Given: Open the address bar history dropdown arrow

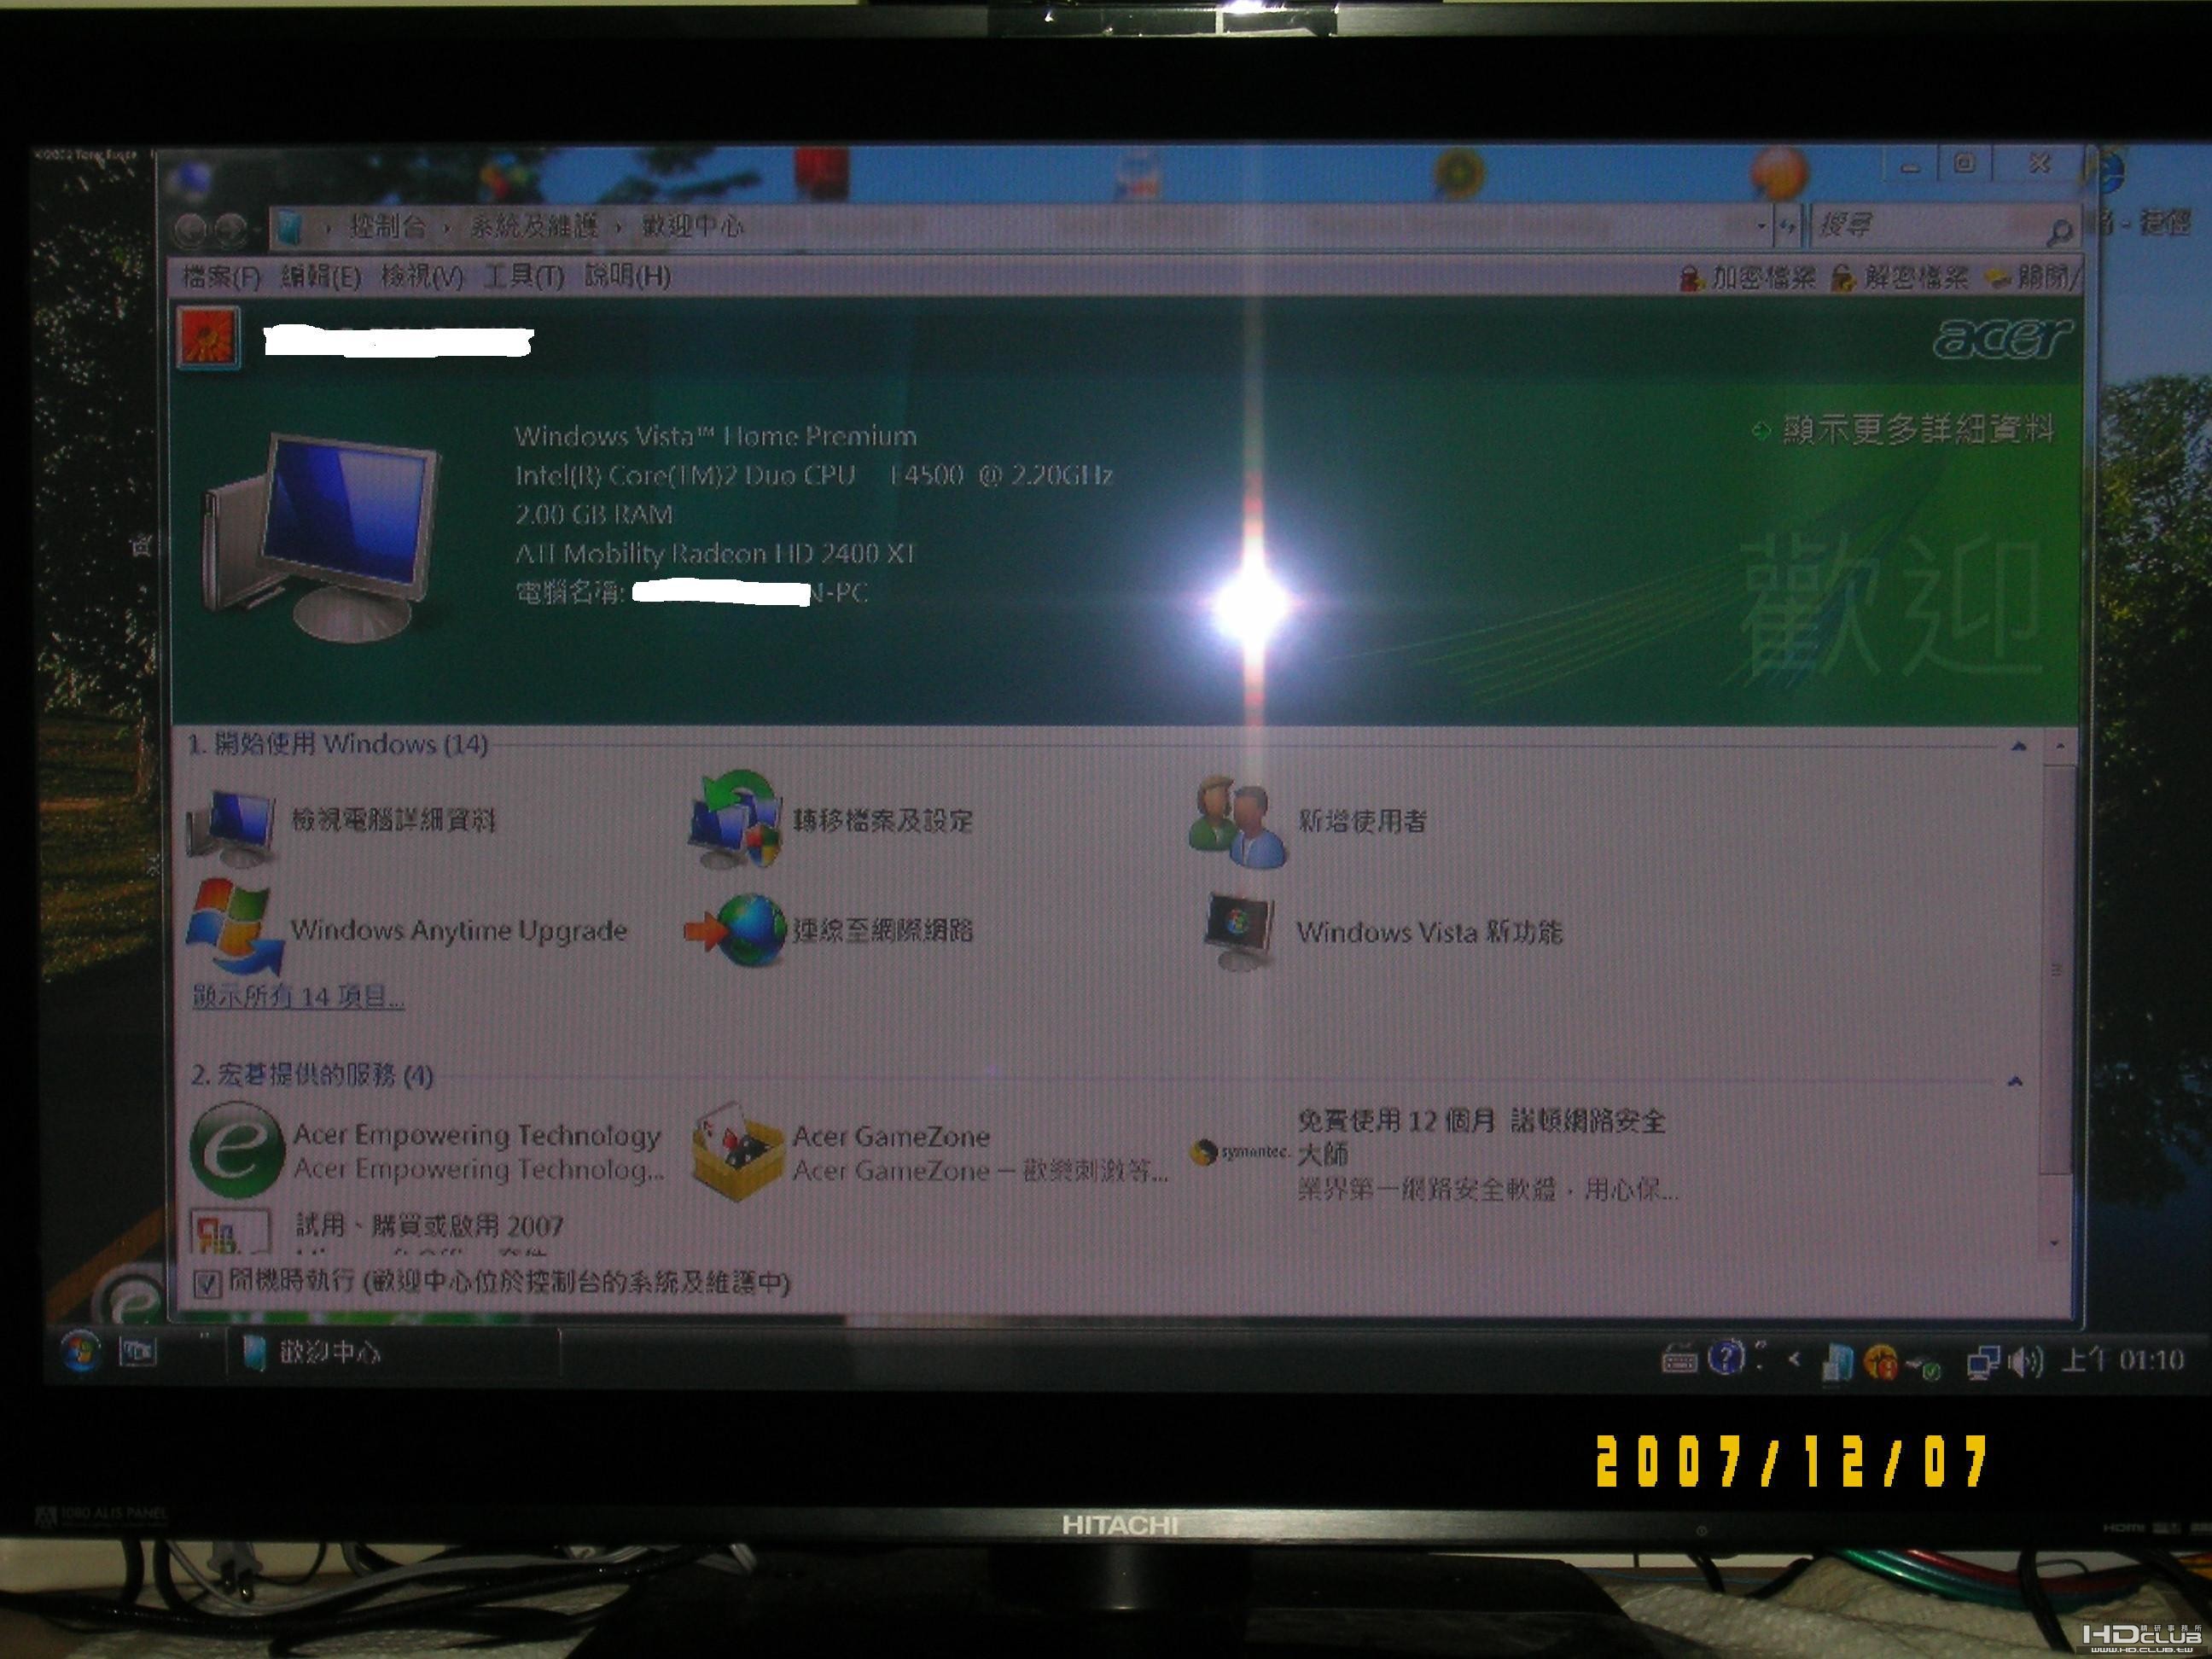Looking at the screenshot, I should click(1762, 227).
